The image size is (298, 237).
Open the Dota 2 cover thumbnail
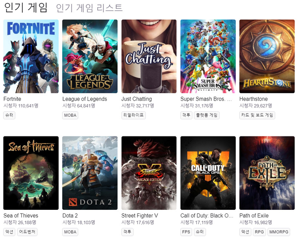point(90,173)
